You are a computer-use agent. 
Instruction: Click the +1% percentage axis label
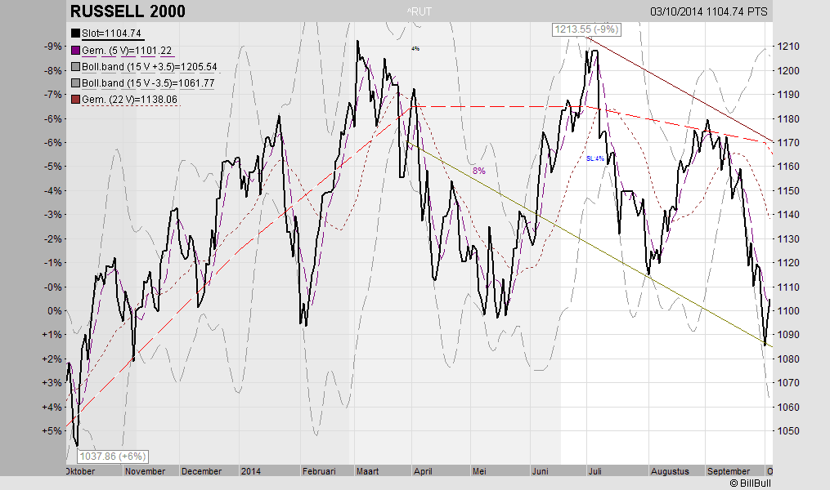pos(52,335)
